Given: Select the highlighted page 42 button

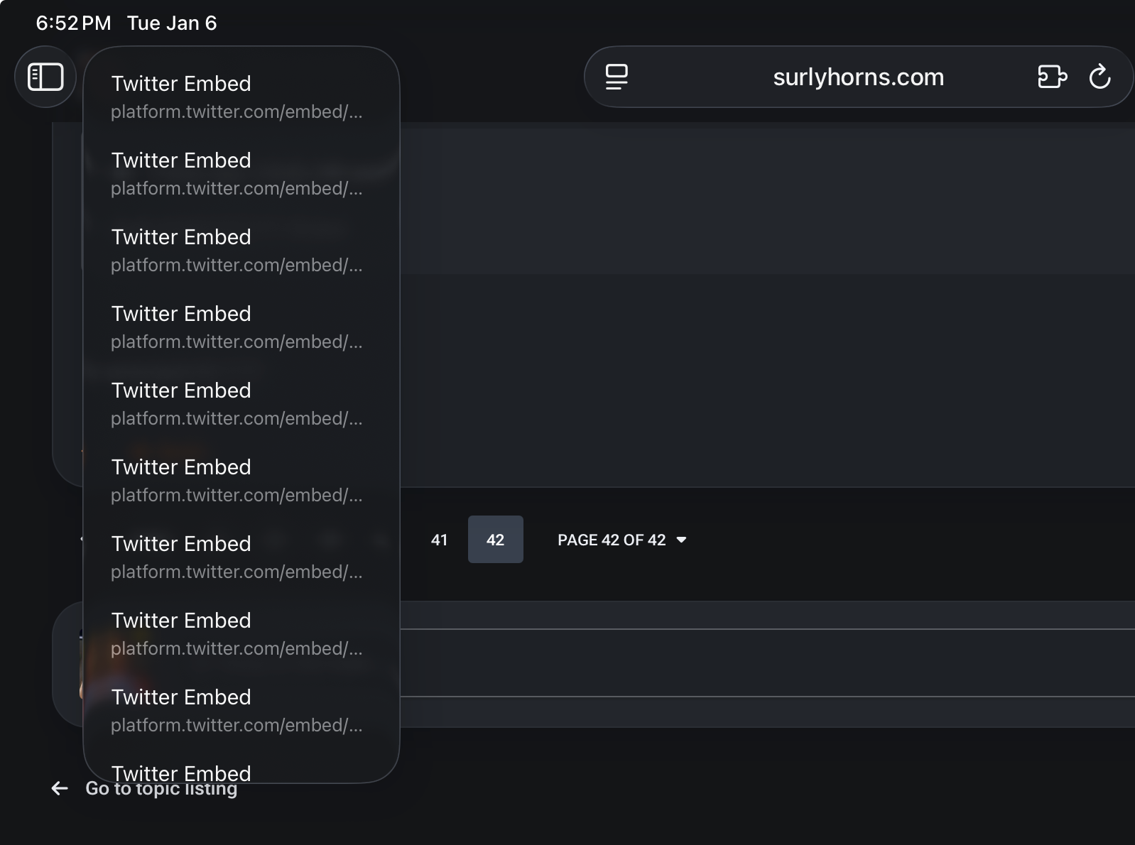Looking at the screenshot, I should (495, 540).
